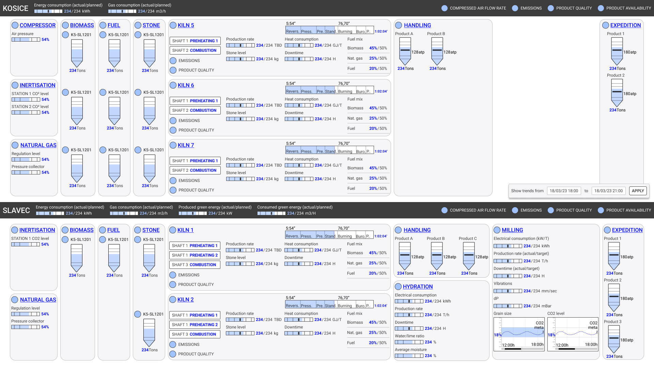Screen dimensions: 654x368
Task: Click the COMPRESSOR status indicator circle
Action: 15,25
